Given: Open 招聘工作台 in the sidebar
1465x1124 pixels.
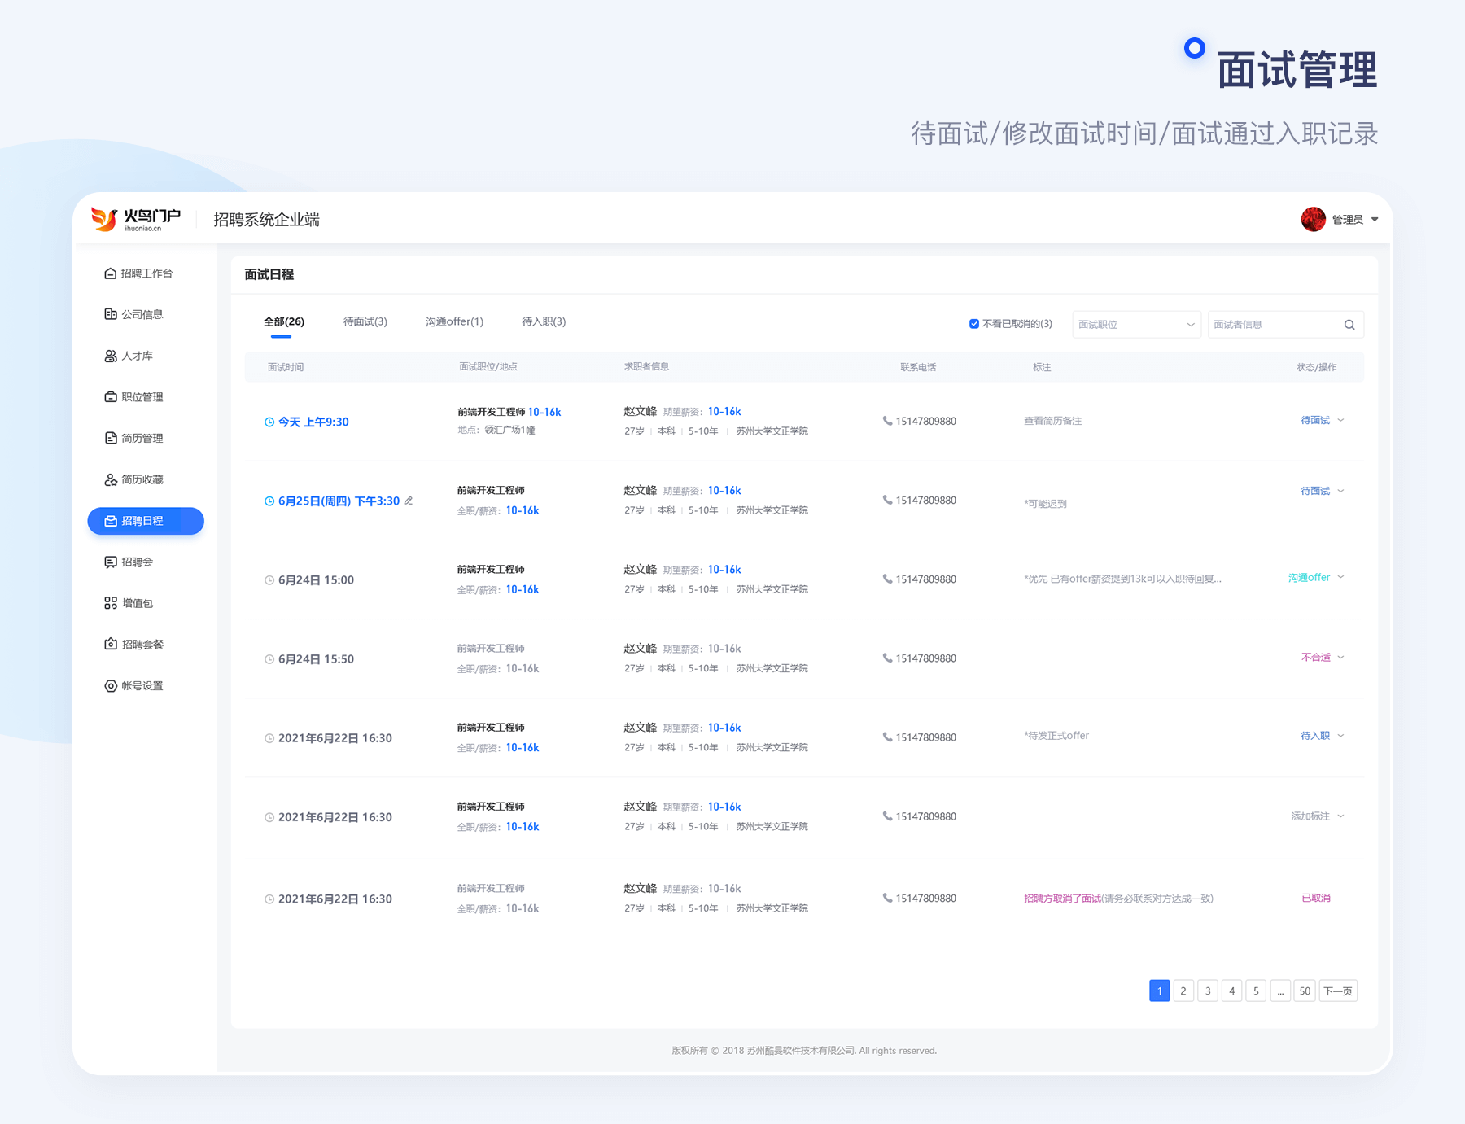Looking at the screenshot, I should pos(138,273).
